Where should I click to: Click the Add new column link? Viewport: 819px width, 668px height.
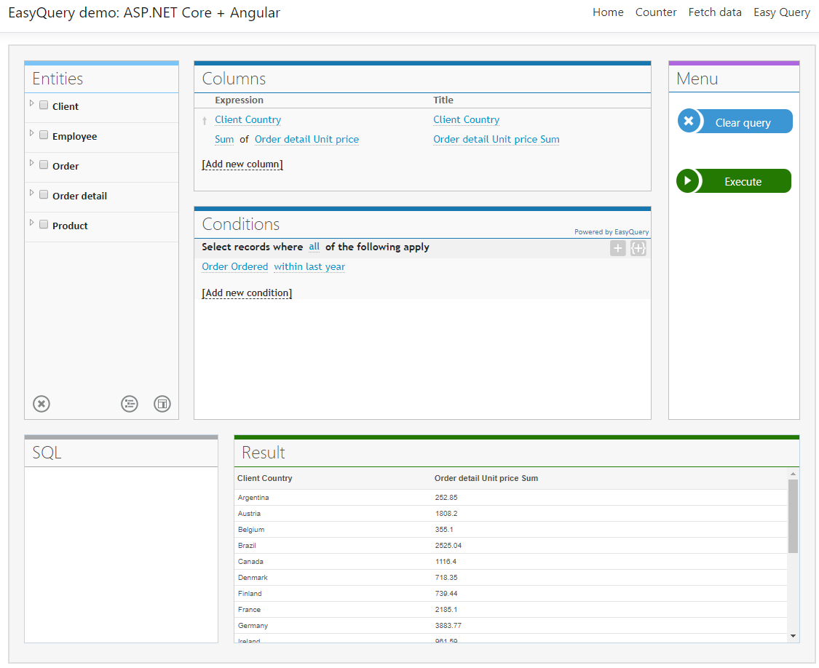(242, 164)
